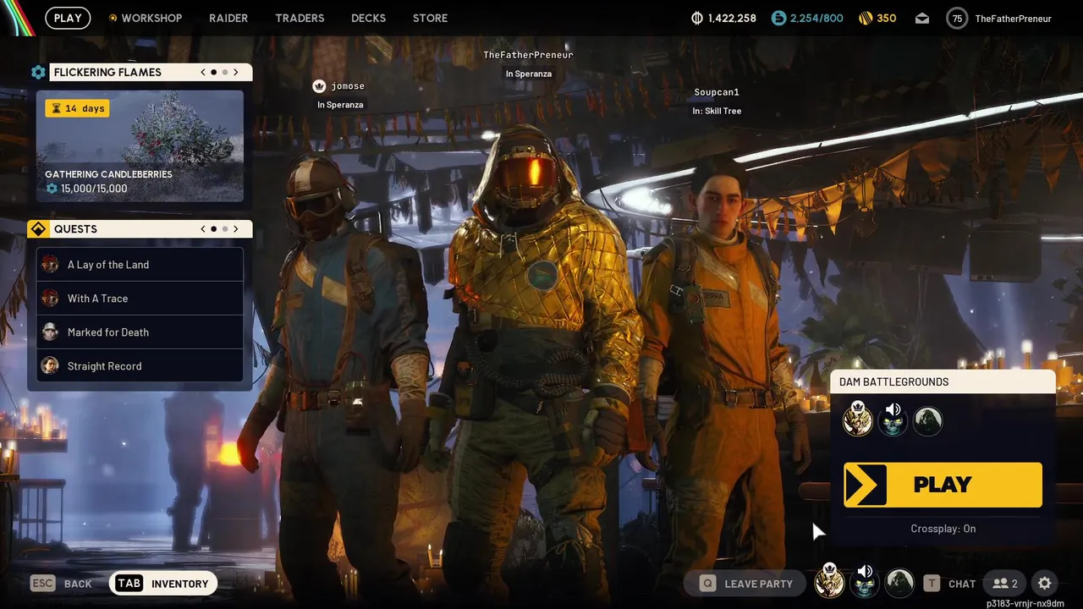1083x609 pixels.
Task: Click the A Lay of the Land quest portrait
Action: tap(50, 264)
